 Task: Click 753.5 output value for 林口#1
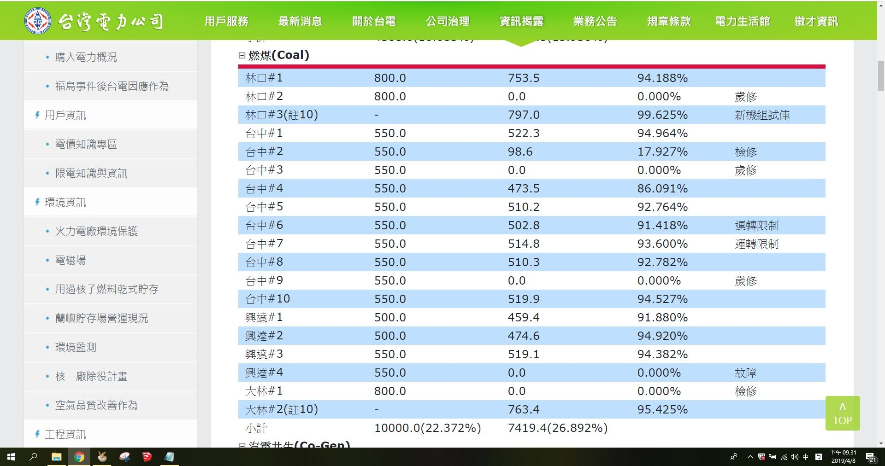524,78
